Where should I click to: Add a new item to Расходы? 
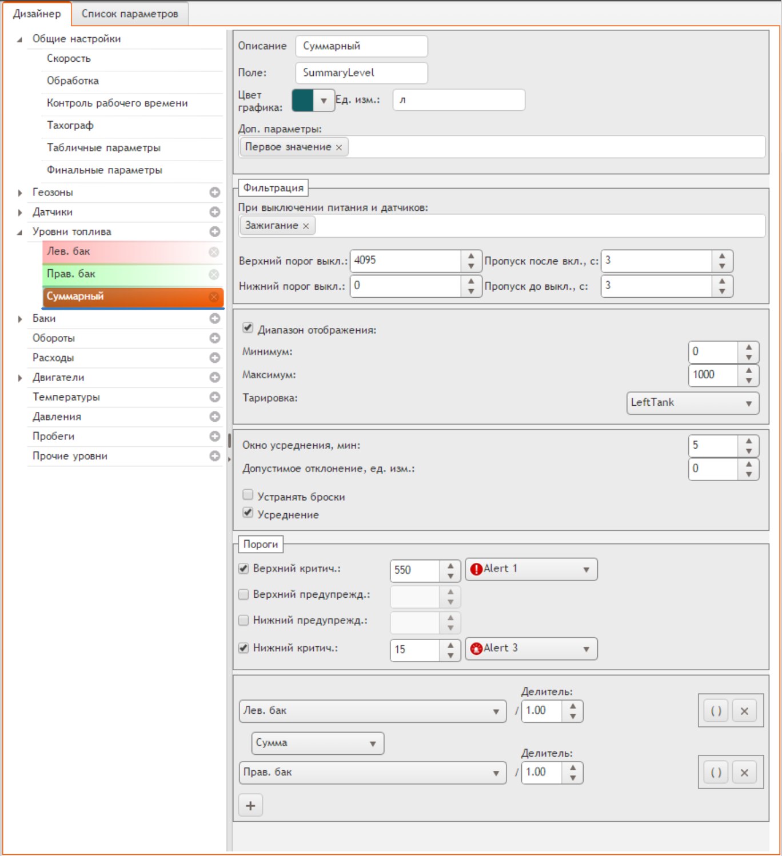215,358
